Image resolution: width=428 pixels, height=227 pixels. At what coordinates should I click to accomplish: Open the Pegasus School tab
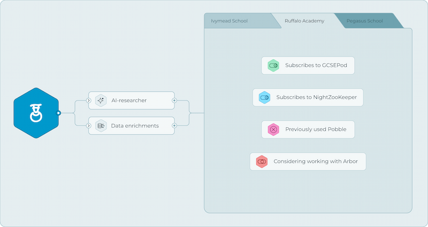[365, 21]
